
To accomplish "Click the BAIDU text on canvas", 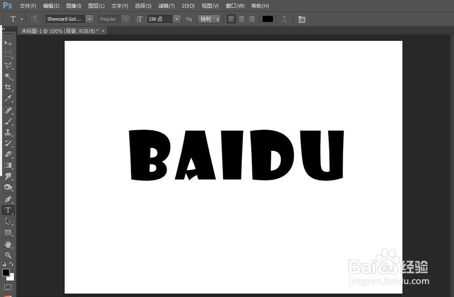I will [236, 155].
